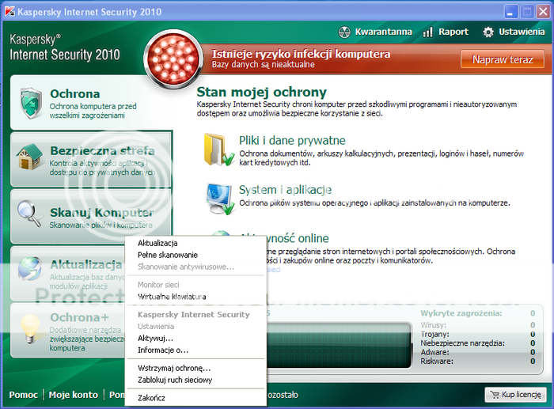Minimize the Kaspersky window

click(510, 12)
